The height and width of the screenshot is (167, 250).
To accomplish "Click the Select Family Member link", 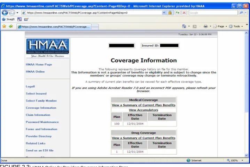I will tap(41, 101).
